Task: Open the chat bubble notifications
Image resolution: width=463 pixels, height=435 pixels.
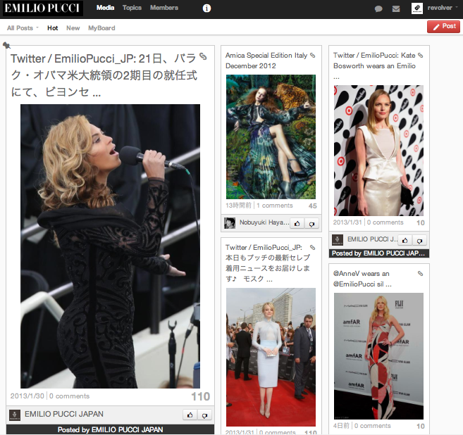Action: click(378, 9)
